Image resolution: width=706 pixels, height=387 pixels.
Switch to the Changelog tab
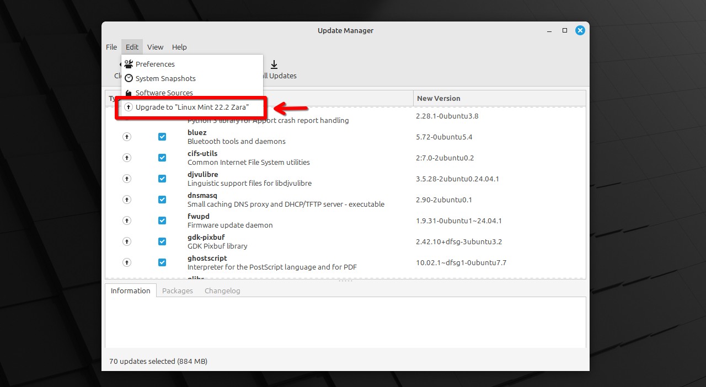[222, 291]
